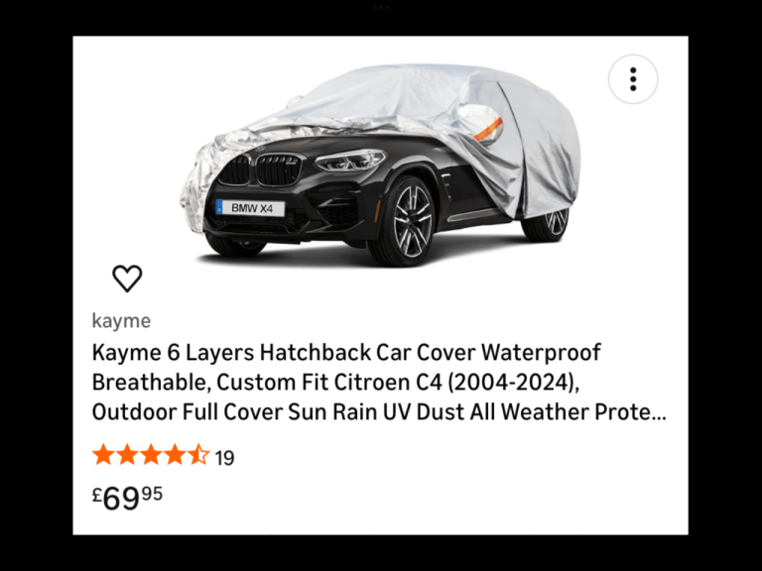Open the car cover product image
The image size is (762, 571).
pos(380,166)
